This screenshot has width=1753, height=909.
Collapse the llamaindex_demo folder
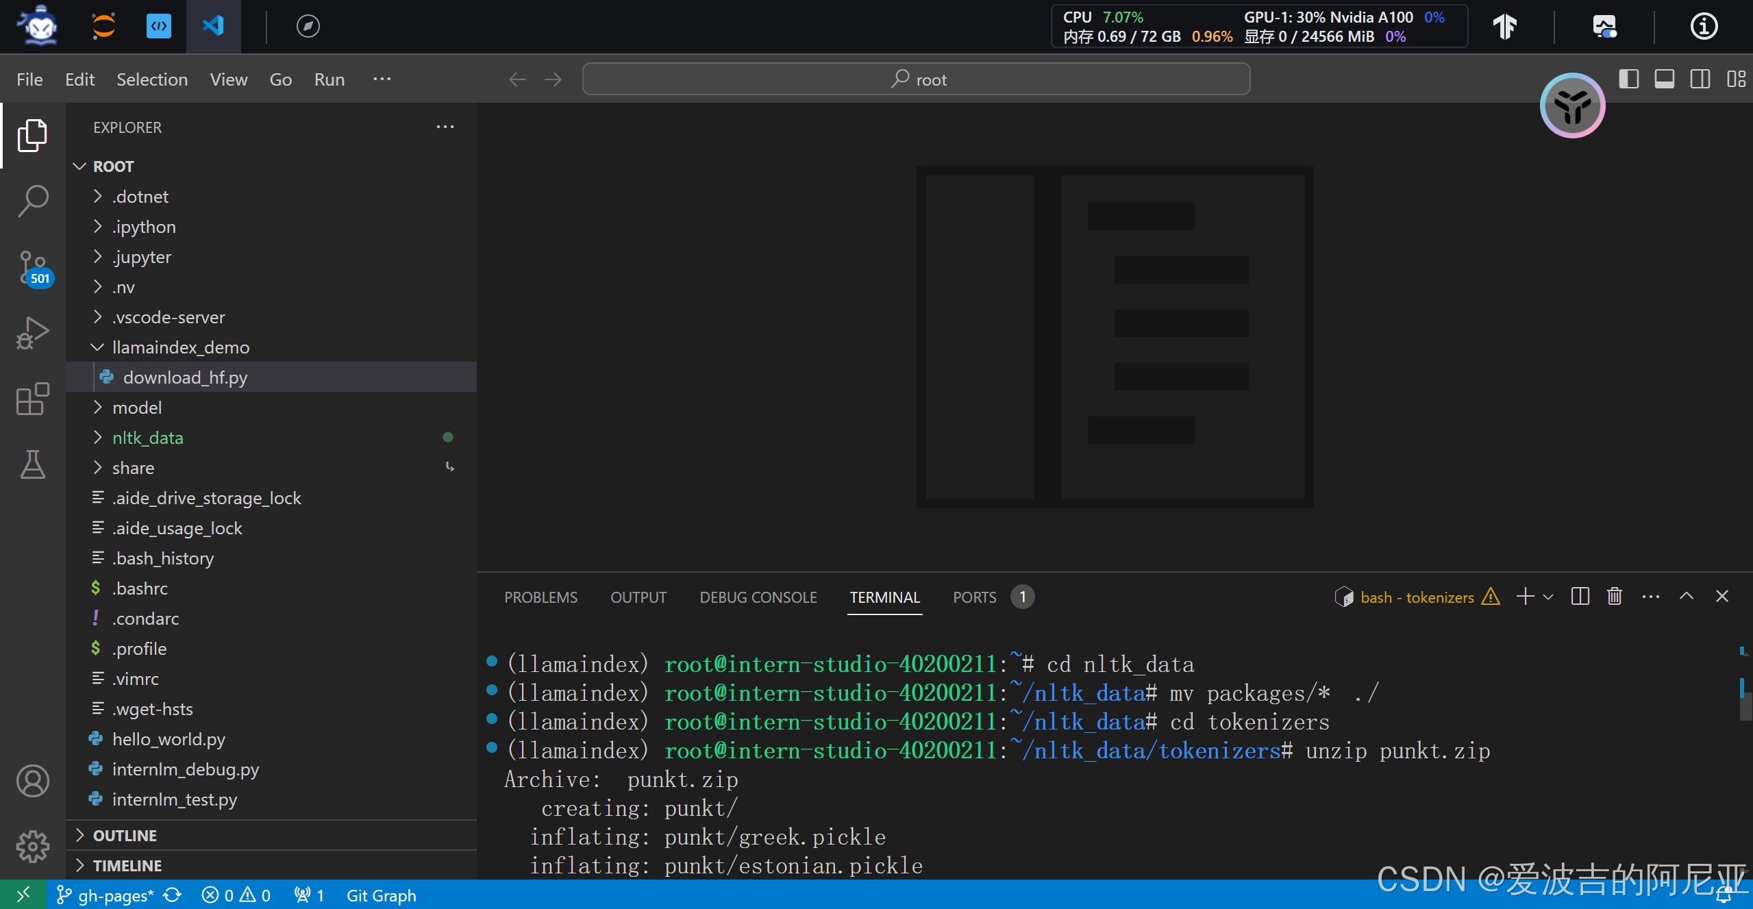point(180,347)
